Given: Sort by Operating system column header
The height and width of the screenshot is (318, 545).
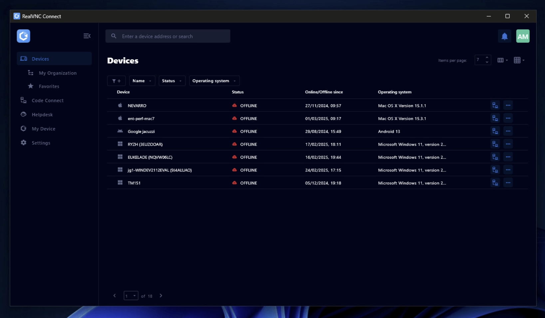Looking at the screenshot, I should pyautogui.click(x=395, y=92).
